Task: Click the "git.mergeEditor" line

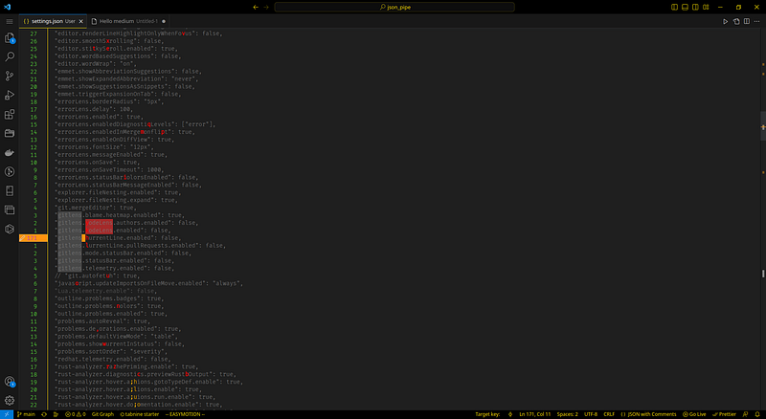Action: click(97, 208)
